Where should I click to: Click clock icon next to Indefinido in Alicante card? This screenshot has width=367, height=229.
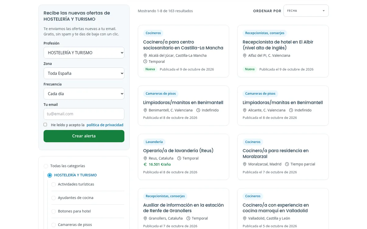pyautogui.click(x=291, y=110)
